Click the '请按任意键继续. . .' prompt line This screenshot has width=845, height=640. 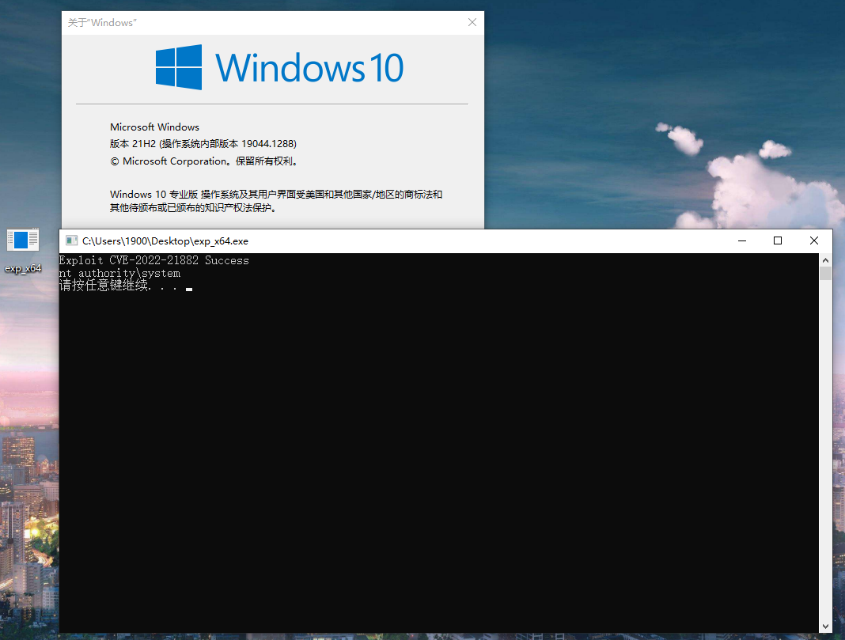(x=119, y=286)
